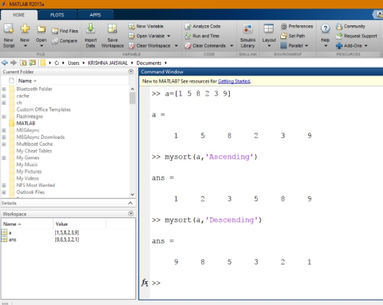This screenshot has height=305, width=383.
Task: Click the New plus icon
Action: [x=25, y=29]
